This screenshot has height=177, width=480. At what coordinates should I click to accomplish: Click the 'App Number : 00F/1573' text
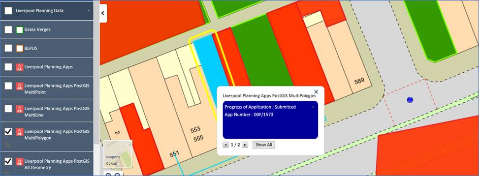(249, 115)
